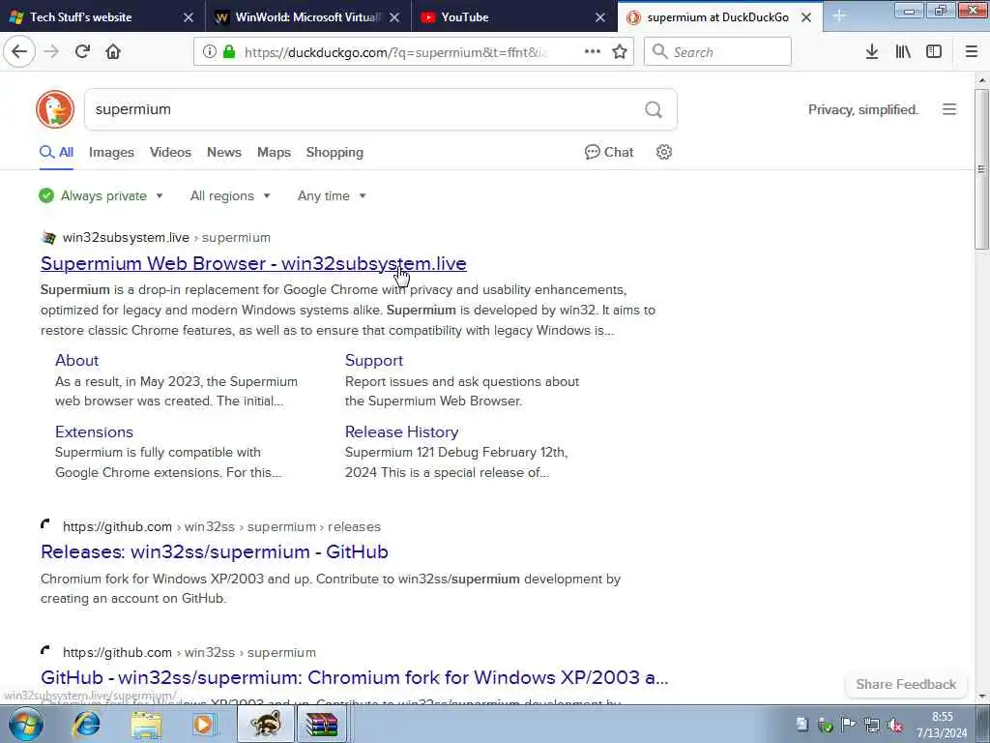Viewport: 990px width, 743px height.
Task: Open Supermium Web Browser - win32subsystem.live result
Action: click(254, 263)
